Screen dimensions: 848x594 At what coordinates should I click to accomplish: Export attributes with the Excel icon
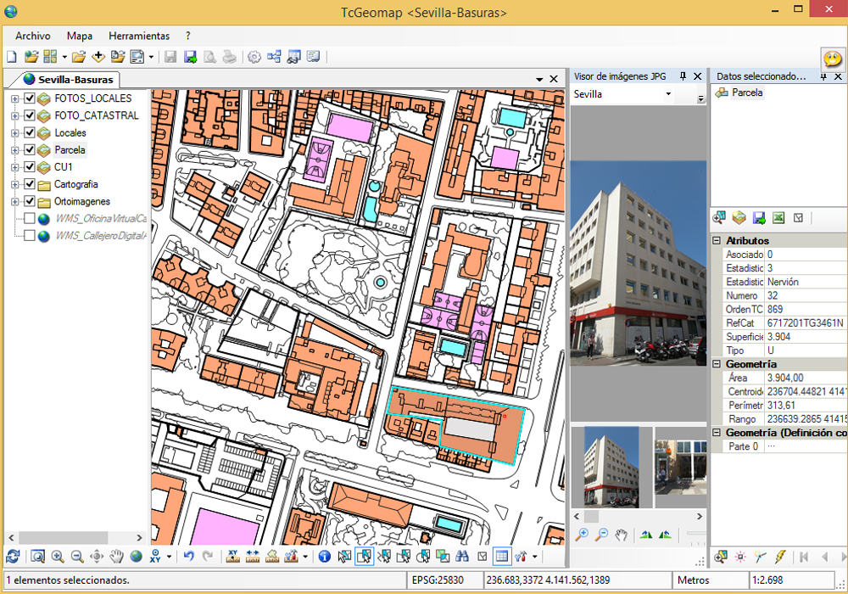(778, 218)
